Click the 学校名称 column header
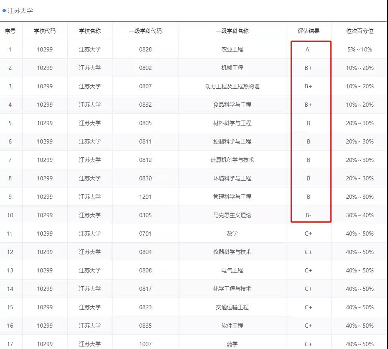This screenshot has width=388, height=349. tap(89, 31)
